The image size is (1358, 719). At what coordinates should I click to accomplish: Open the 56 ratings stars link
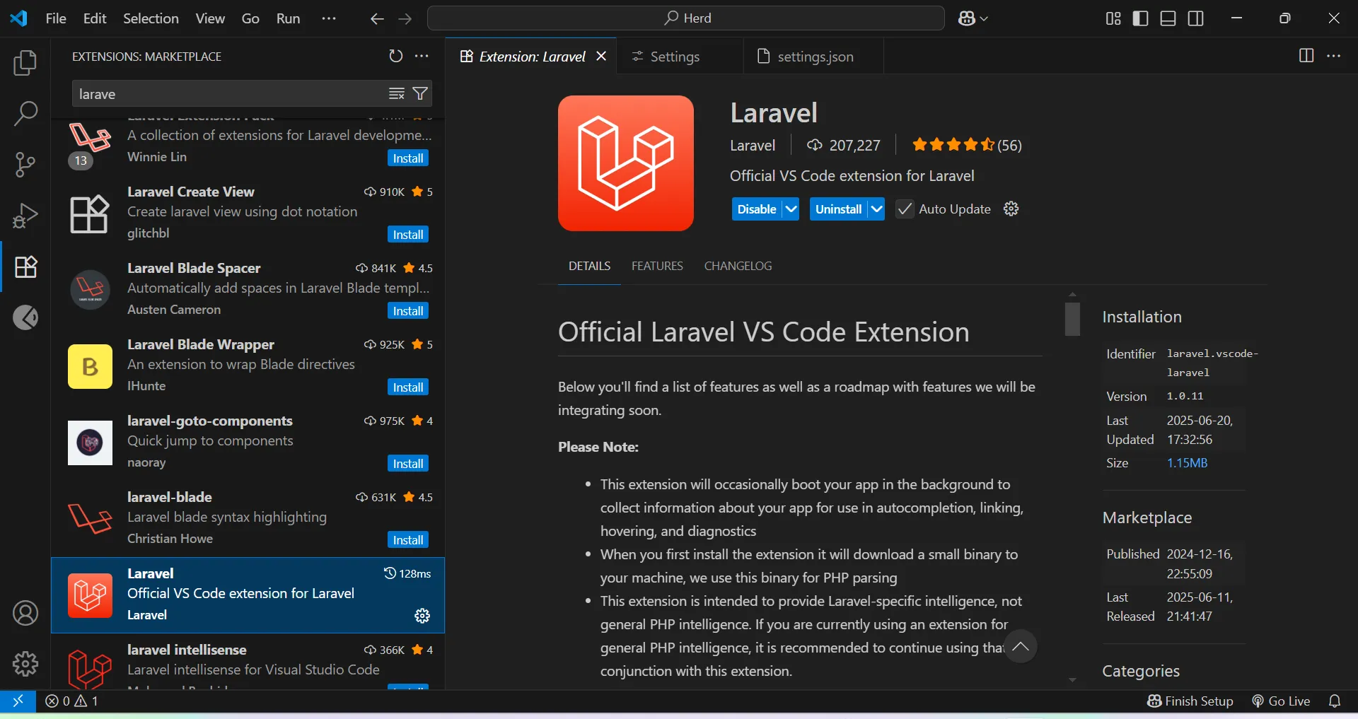point(967,145)
